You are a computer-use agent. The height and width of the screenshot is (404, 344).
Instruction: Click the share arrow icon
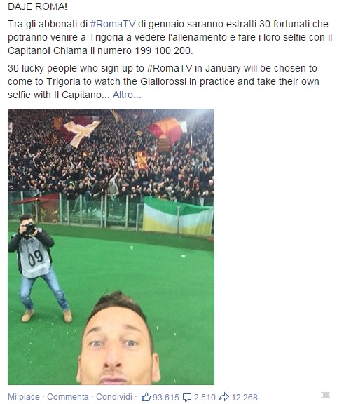(x=224, y=397)
